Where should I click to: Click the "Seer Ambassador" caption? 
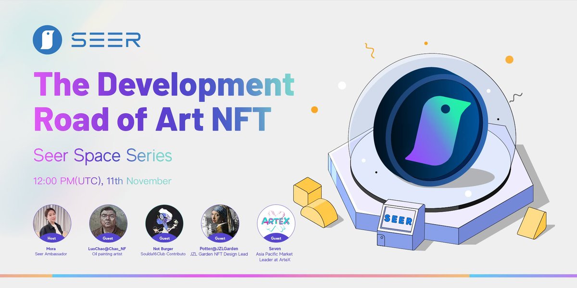coord(52,254)
